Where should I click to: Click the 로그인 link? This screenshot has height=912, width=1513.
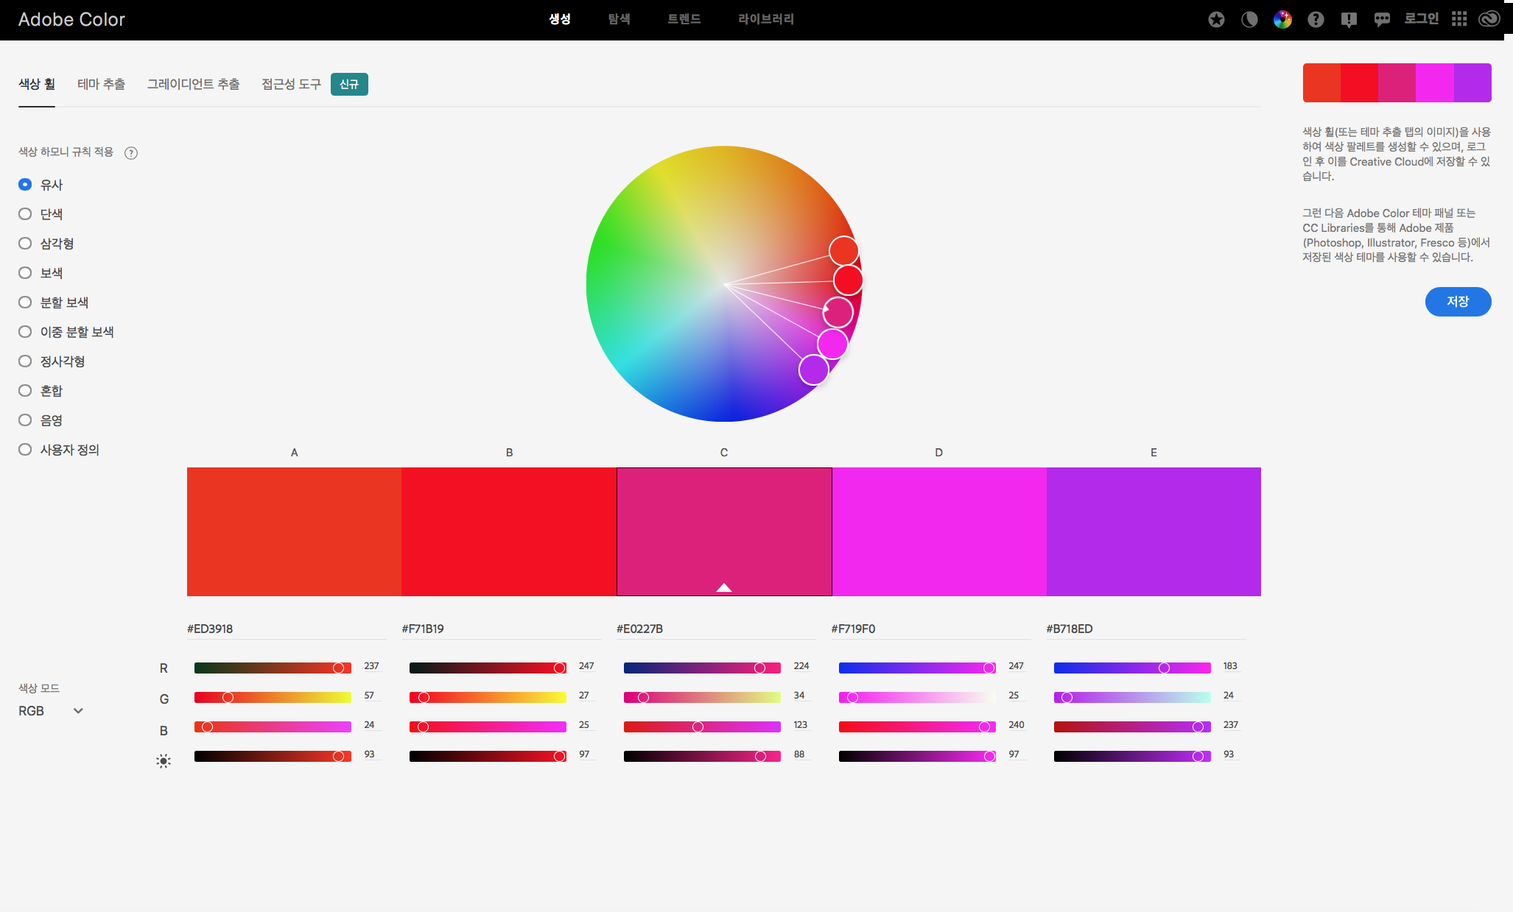coord(1421,19)
